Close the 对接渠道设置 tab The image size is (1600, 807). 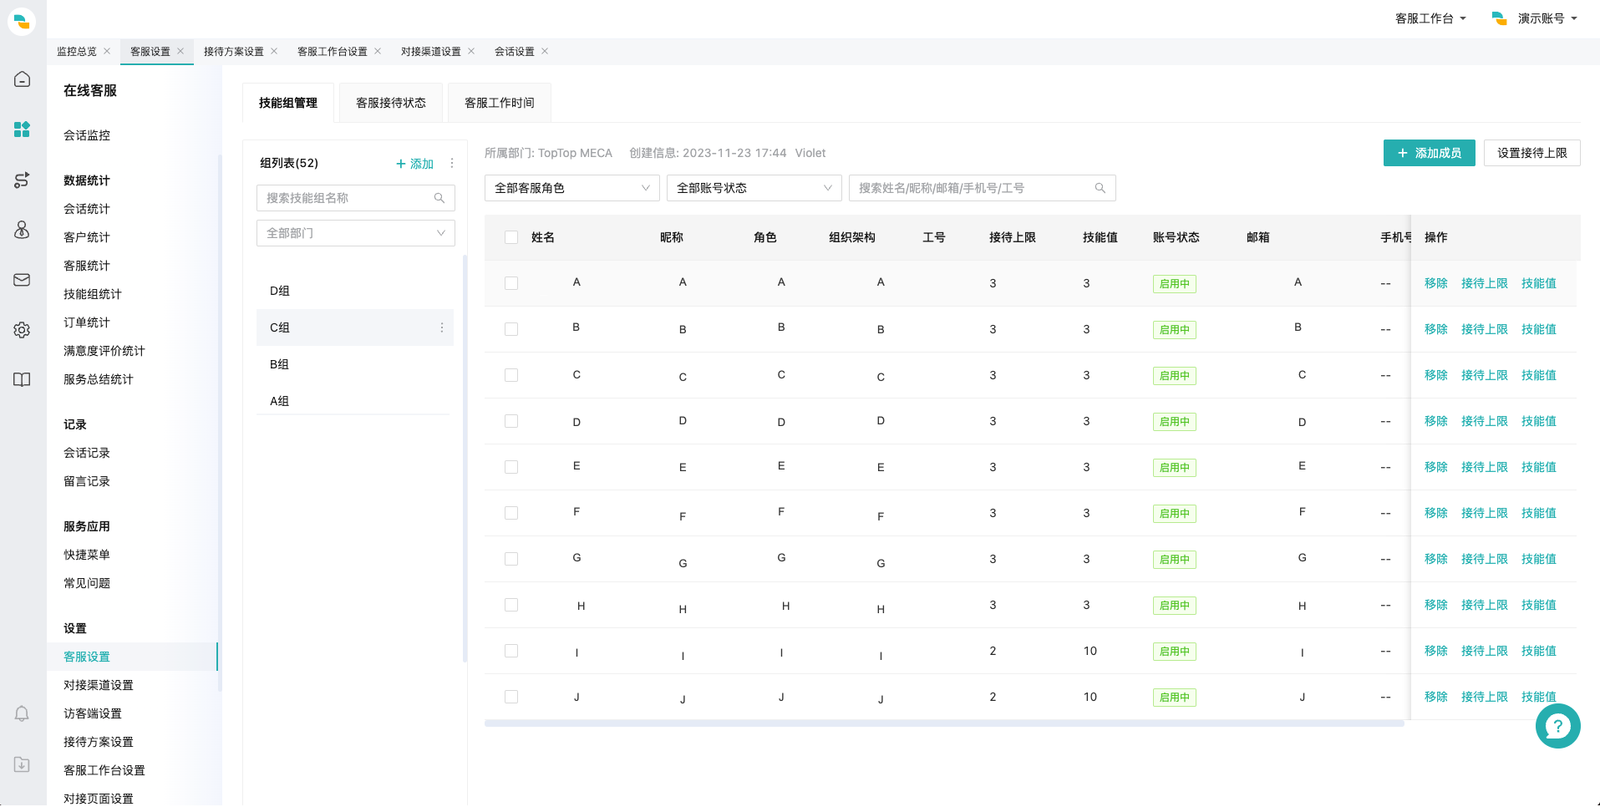pos(471,51)
